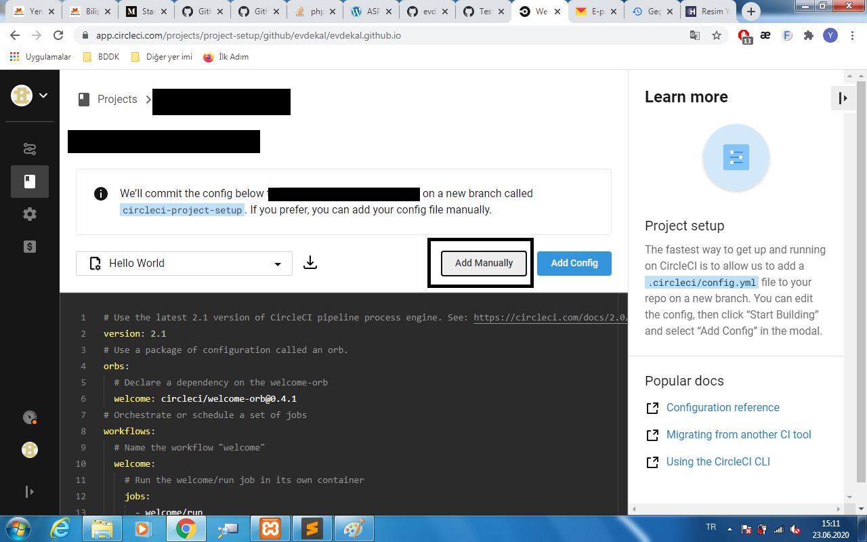
Task: Click the Add Manually button
Action: click(x=484, y=263)
